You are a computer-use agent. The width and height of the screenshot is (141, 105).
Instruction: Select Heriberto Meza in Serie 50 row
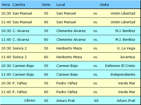point(69,48)
